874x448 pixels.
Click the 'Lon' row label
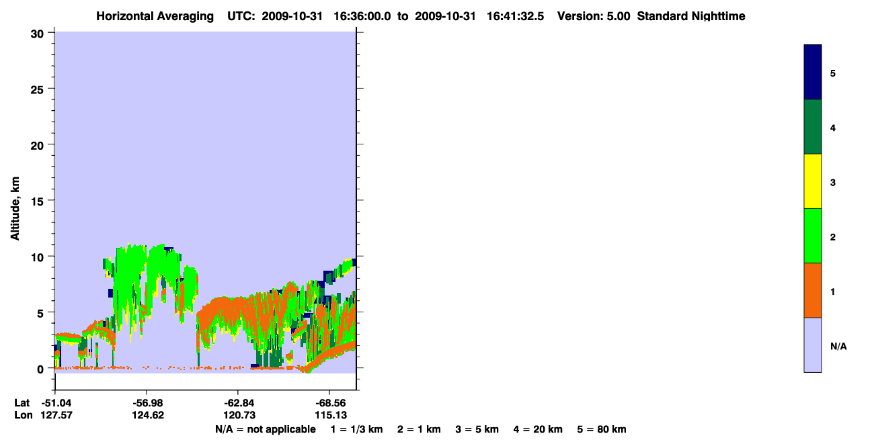(23, 415)
